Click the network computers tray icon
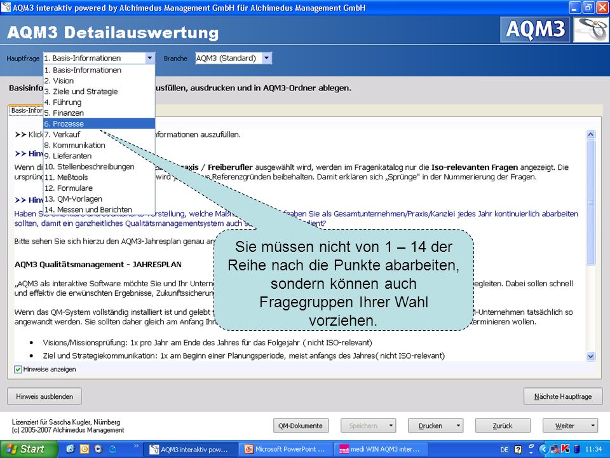This screenshot has height=458, width=610. click(555, 450)
